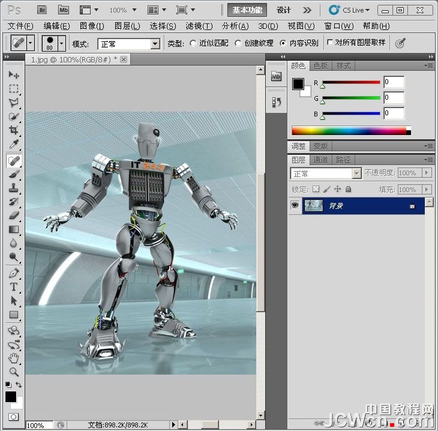The width and height of the screenshot is (438, 431).
Task: Select the Horizontal Type tool
Action: point(13,287)
